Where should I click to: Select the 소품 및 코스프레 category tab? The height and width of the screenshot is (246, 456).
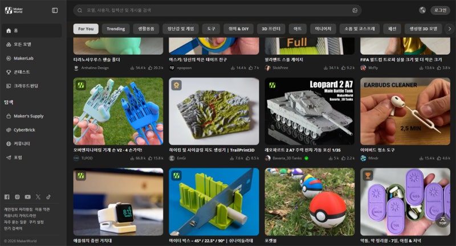(x=360, y=28)
